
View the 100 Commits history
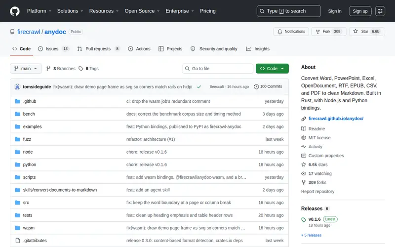tap(268, 86)
